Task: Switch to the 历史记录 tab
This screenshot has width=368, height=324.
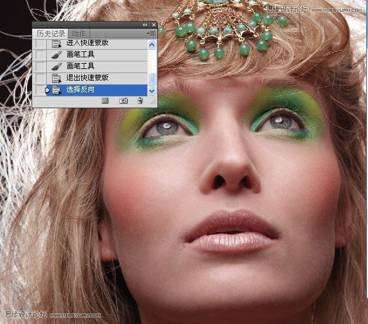Action: click(x=50, y=33)
